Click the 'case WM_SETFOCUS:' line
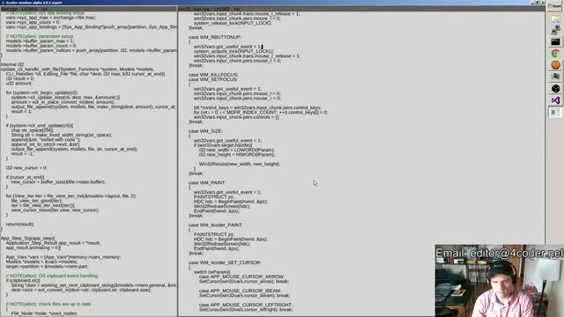 click(212, 79)
